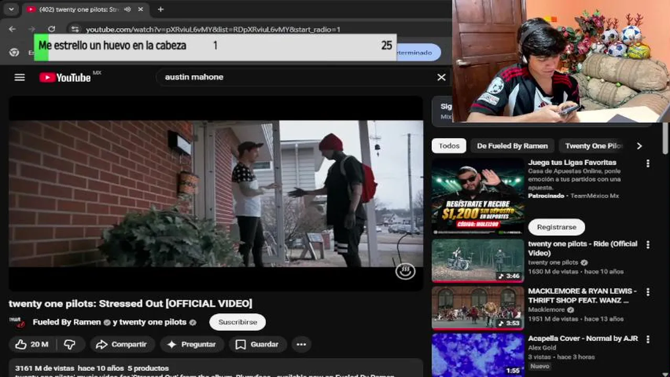670x377 pixels.
Task: Click the browser back arrow
Action: click(x=12, y=29)
